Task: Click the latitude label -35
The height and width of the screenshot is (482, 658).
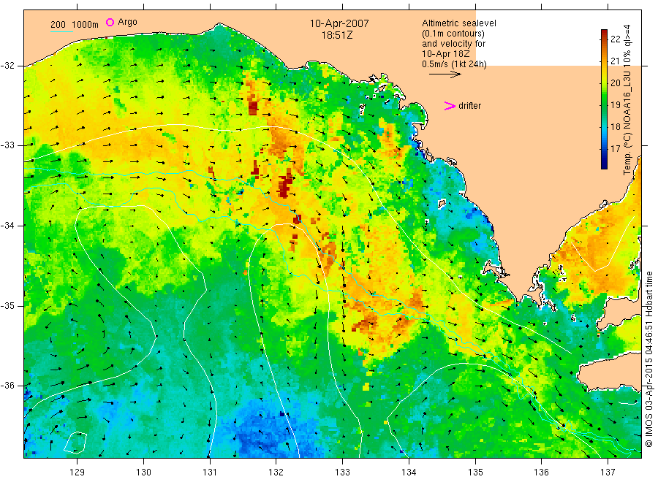Action: tap(7, 305)
